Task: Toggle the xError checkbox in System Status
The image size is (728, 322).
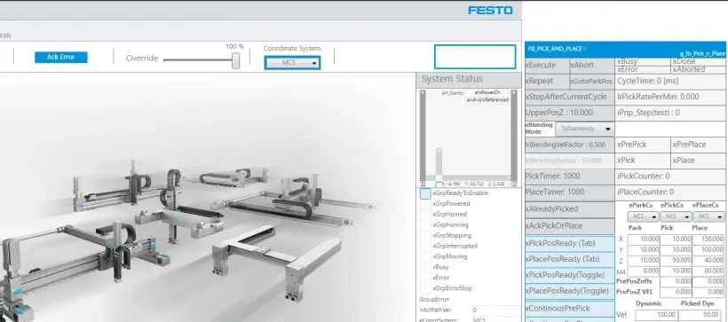Action: click(425, 278)
